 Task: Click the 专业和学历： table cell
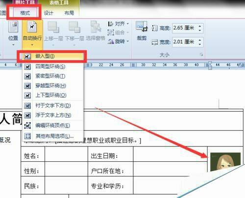(111, 185)
